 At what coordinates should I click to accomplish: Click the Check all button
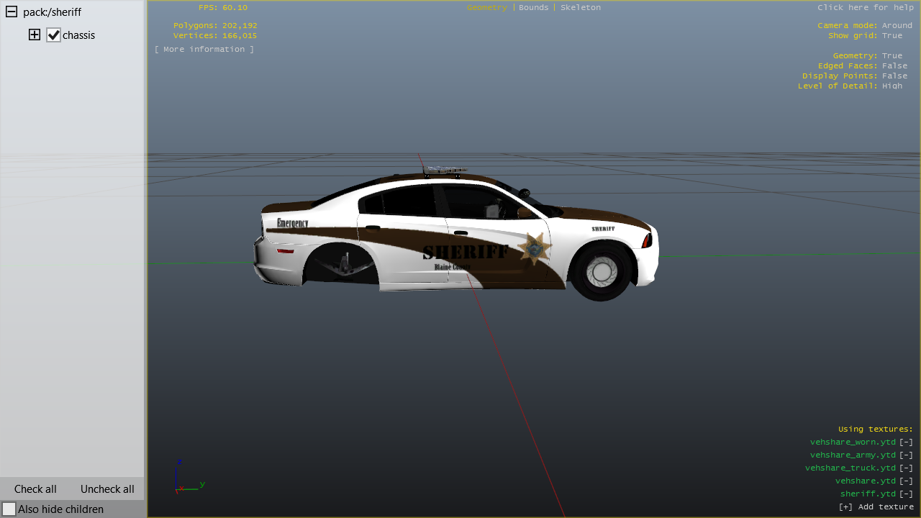[35, 489]
